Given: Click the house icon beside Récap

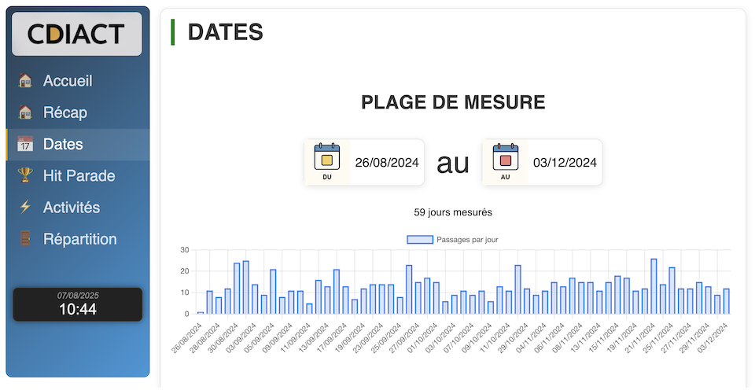Looking at the screenshot, I should point(25,112).
